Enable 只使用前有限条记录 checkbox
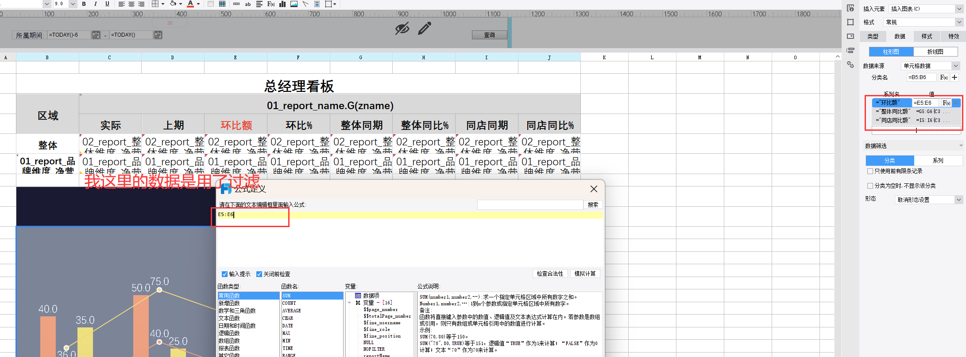966x357 pixels. click(x=870, y=171)
